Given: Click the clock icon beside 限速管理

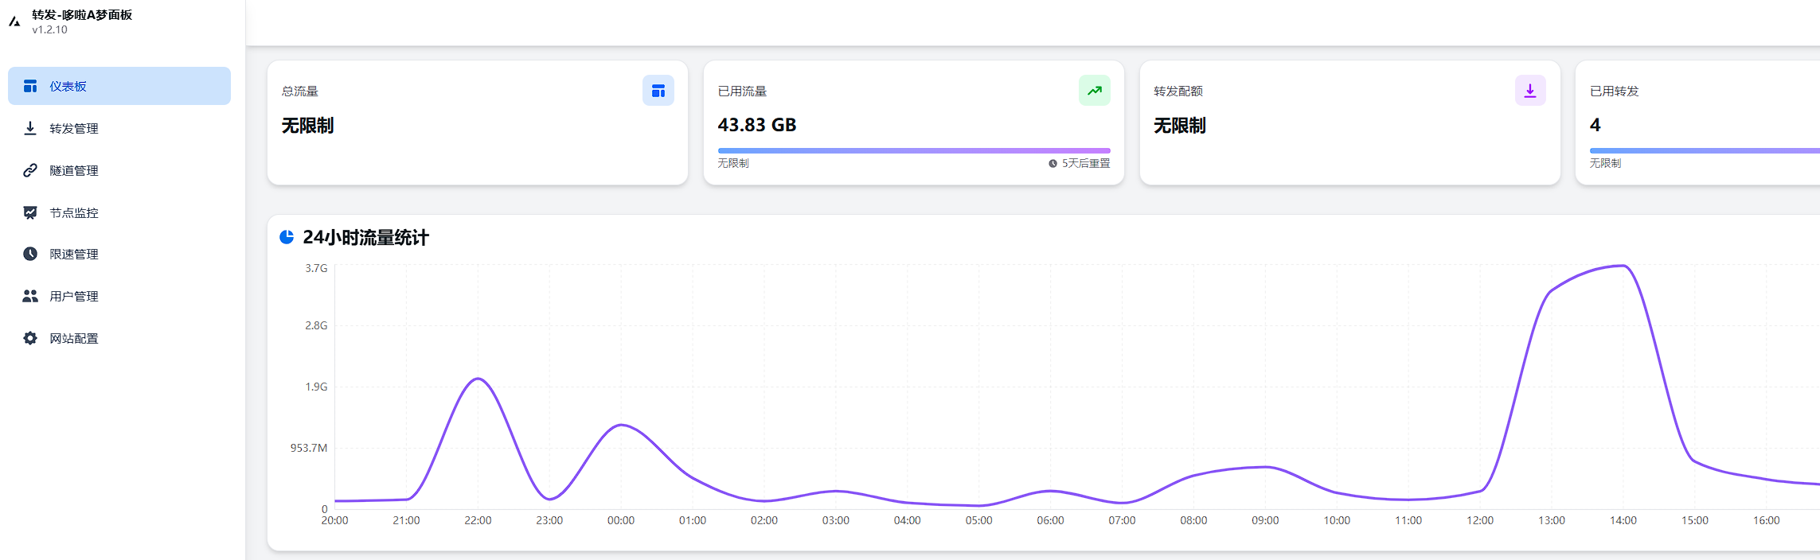Looking at the screenshot, I should pyautogui.click(x=30, y=254).
